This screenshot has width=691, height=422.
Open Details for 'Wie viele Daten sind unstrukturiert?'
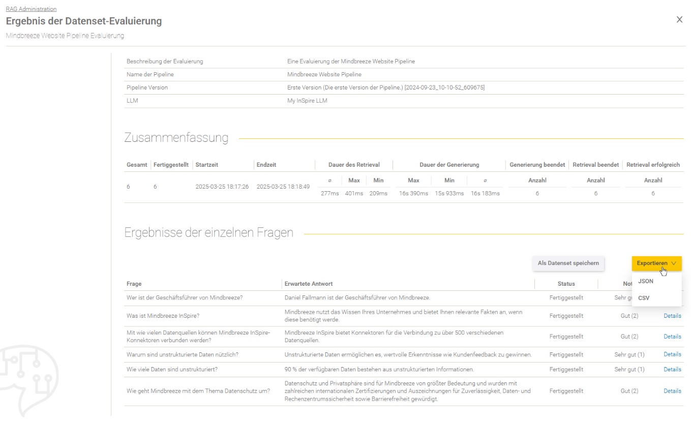(672, 369)
